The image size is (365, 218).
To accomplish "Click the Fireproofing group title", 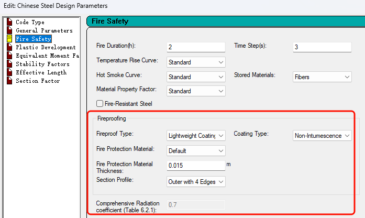I will [112, 118].
